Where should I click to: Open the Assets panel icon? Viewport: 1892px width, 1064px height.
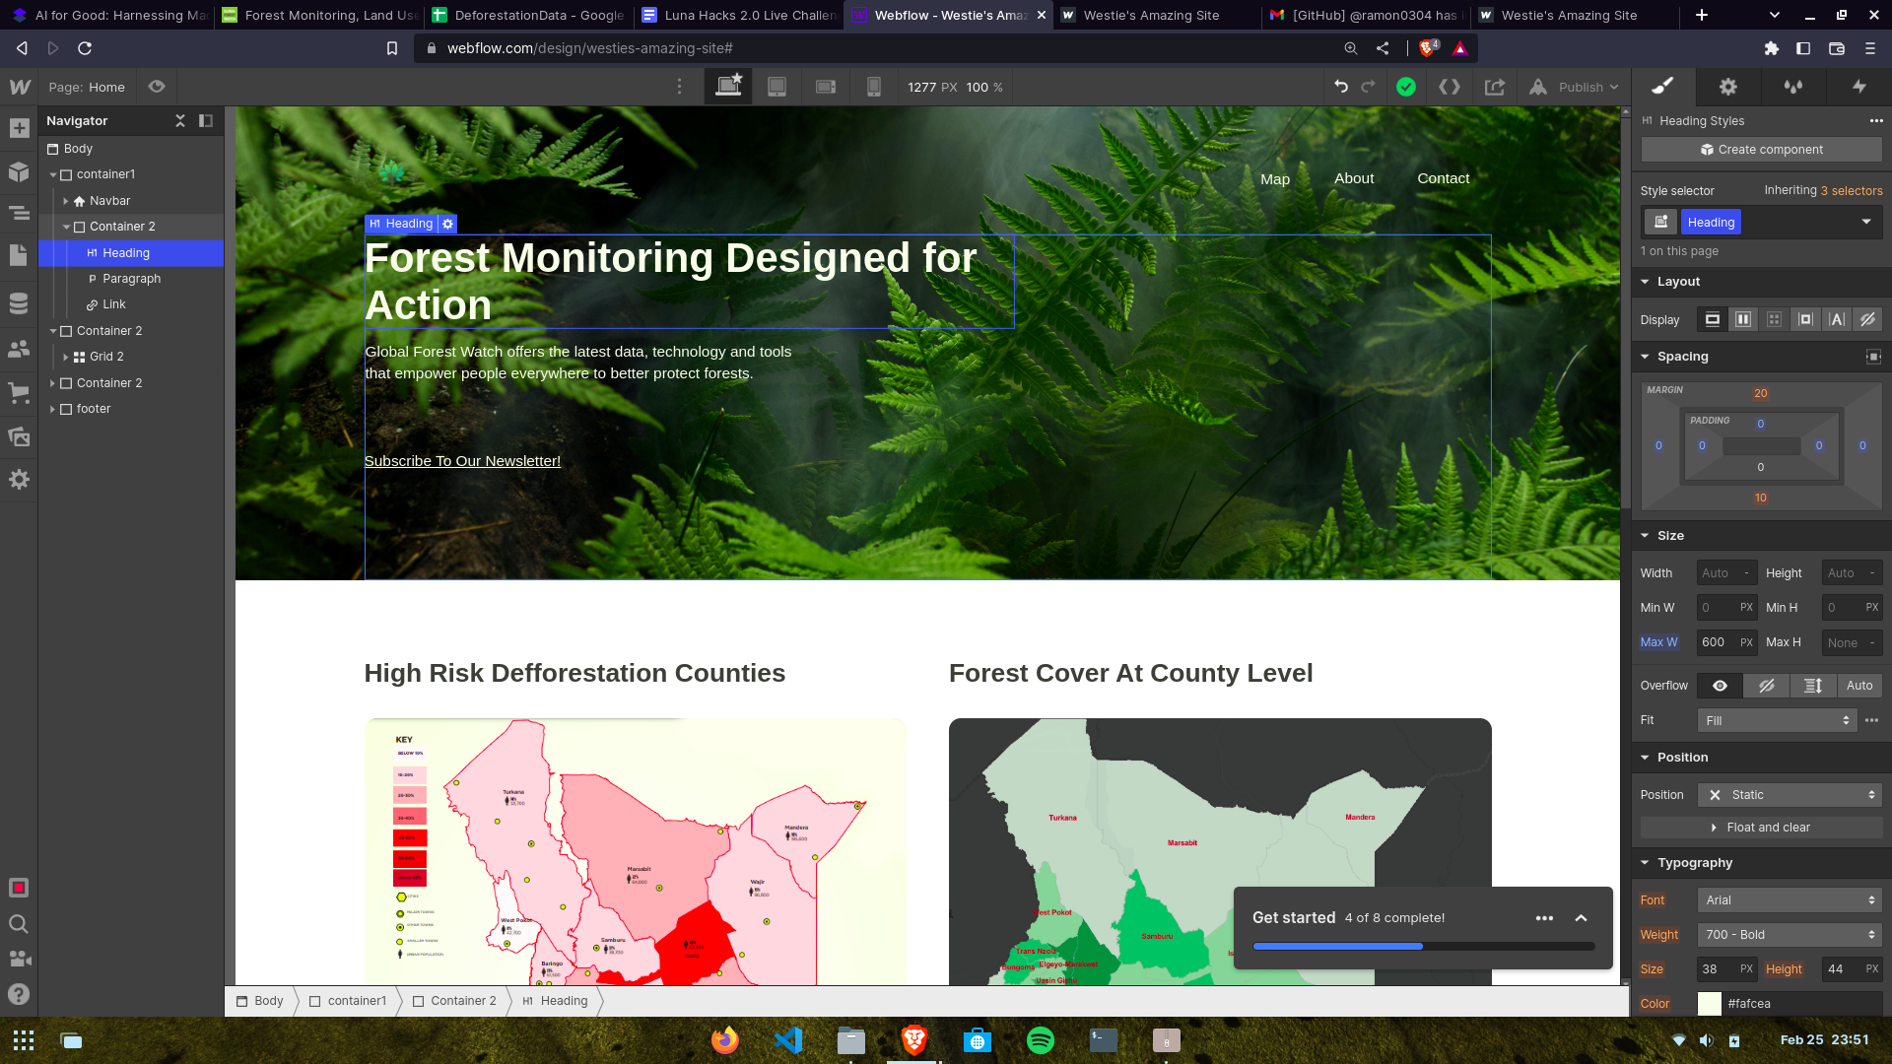click(x=19, y=436)
